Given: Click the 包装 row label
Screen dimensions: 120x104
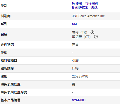Looking at the screenshot, I should coord(4,34).
